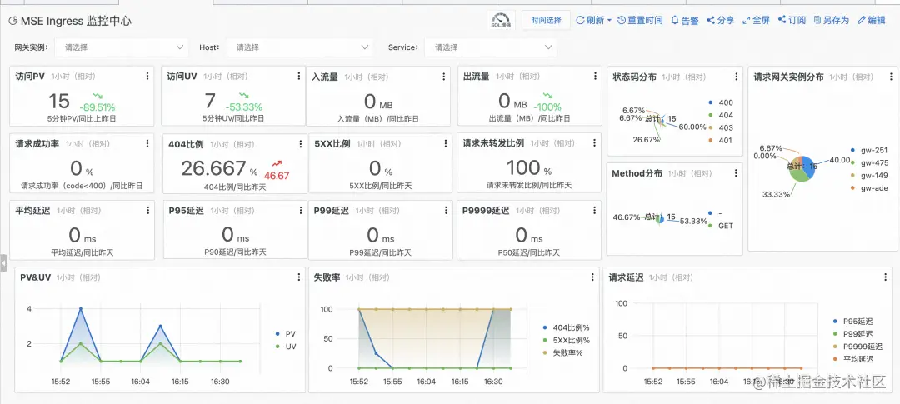Open the 请求未转发比例 card more menu
Screen dimensions: 900x404
[594, 143]
